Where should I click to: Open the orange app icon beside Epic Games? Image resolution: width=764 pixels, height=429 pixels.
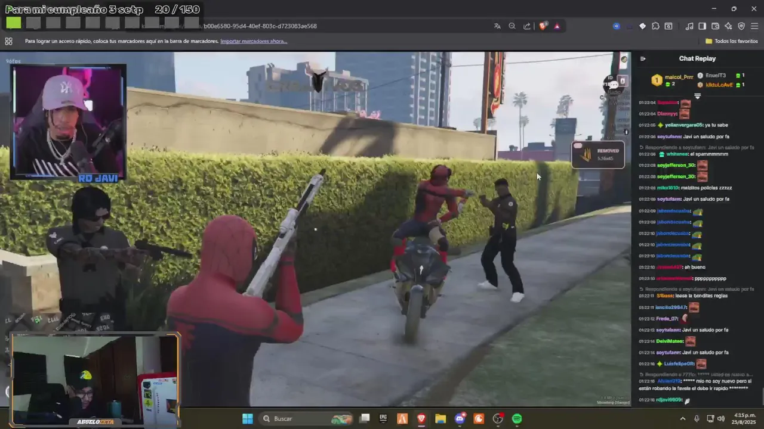click(x=402, y=419)
